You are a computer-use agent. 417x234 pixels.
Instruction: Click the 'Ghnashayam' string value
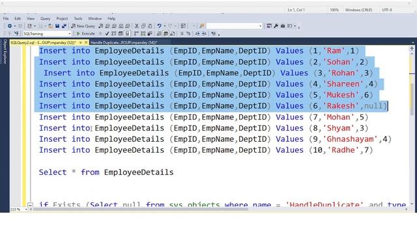(x=350, y=139)
